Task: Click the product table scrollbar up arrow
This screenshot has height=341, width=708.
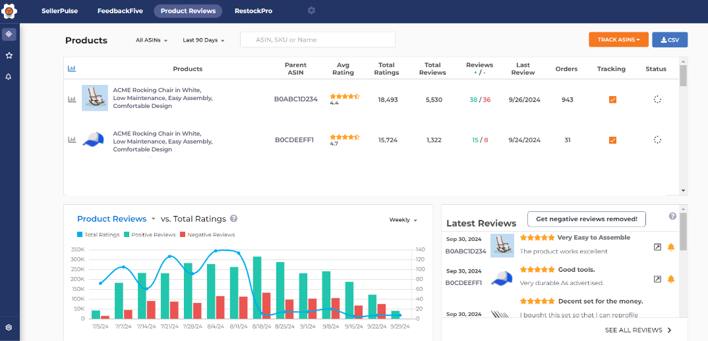Action: (x=683, y=61)
